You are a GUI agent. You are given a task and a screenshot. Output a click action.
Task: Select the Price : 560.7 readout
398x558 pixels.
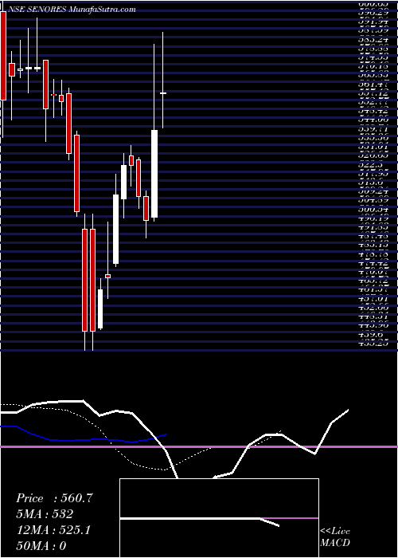point(54,498)
